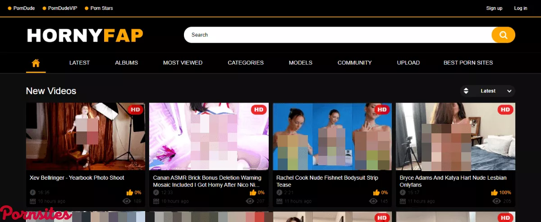
Task: Click the Sign up link
Action: 494,8
